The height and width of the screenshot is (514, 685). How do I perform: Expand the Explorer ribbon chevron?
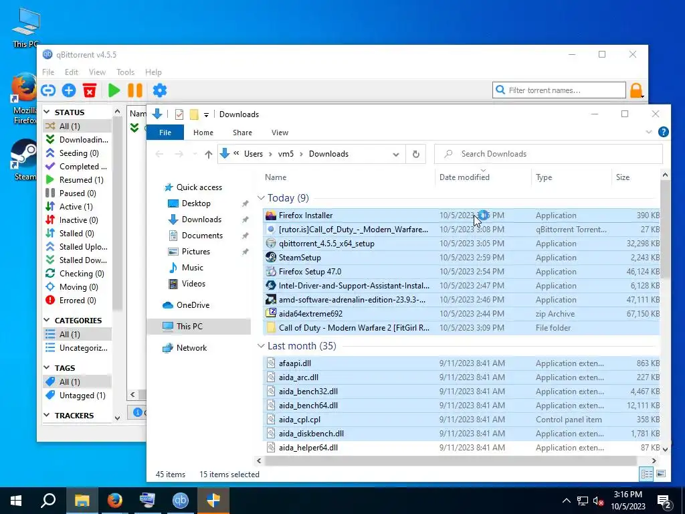[x=649, y=132]
